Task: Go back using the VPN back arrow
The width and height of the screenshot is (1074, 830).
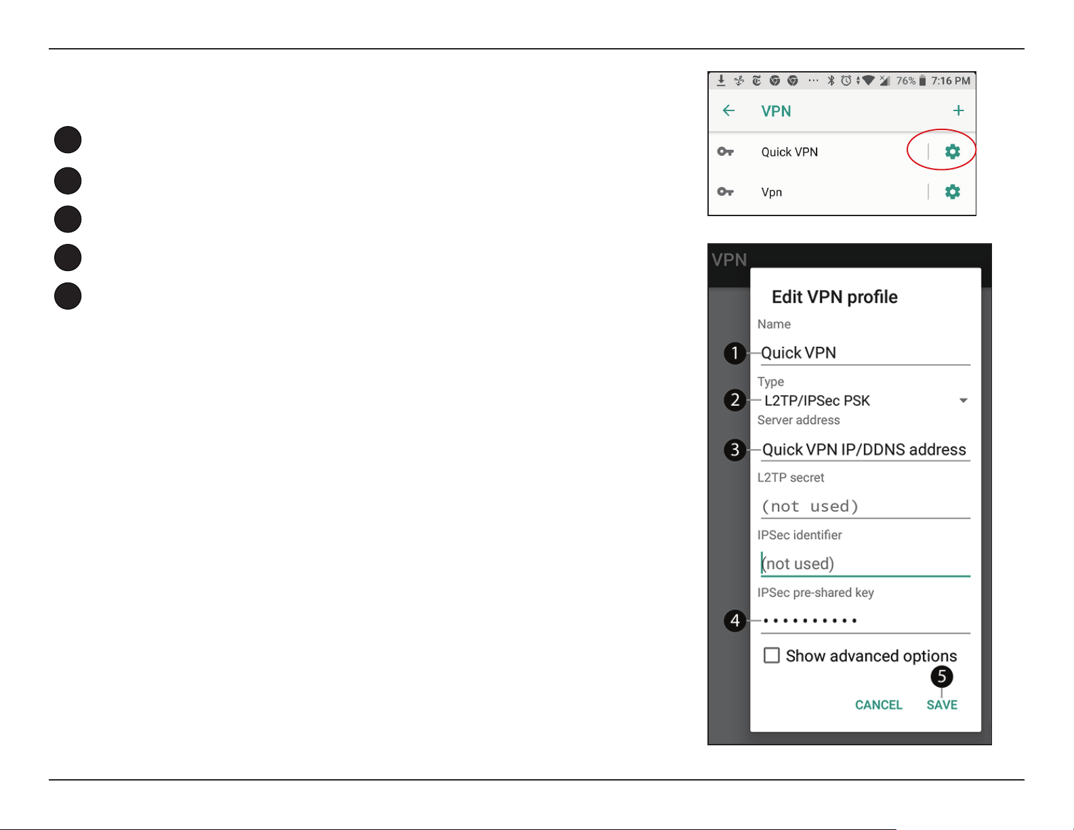Action: tap(728, 110)
